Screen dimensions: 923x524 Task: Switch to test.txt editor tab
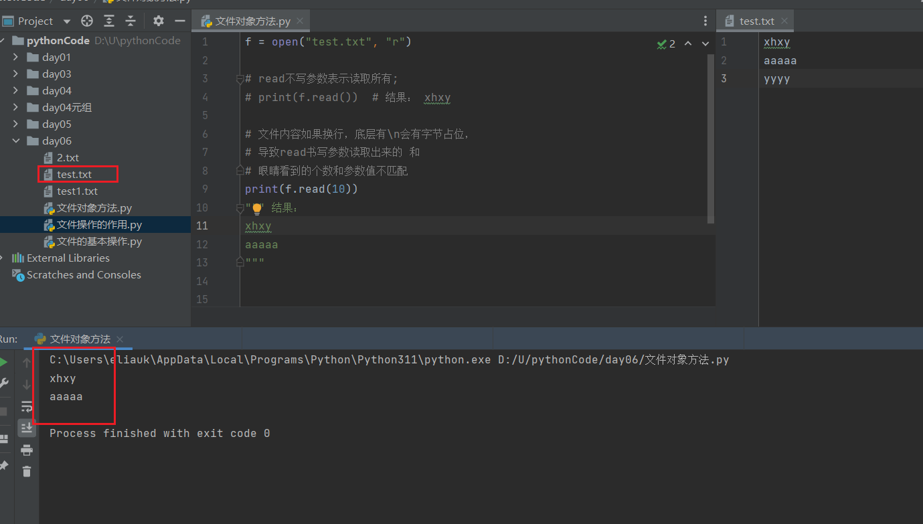click(x=756, y=21)
